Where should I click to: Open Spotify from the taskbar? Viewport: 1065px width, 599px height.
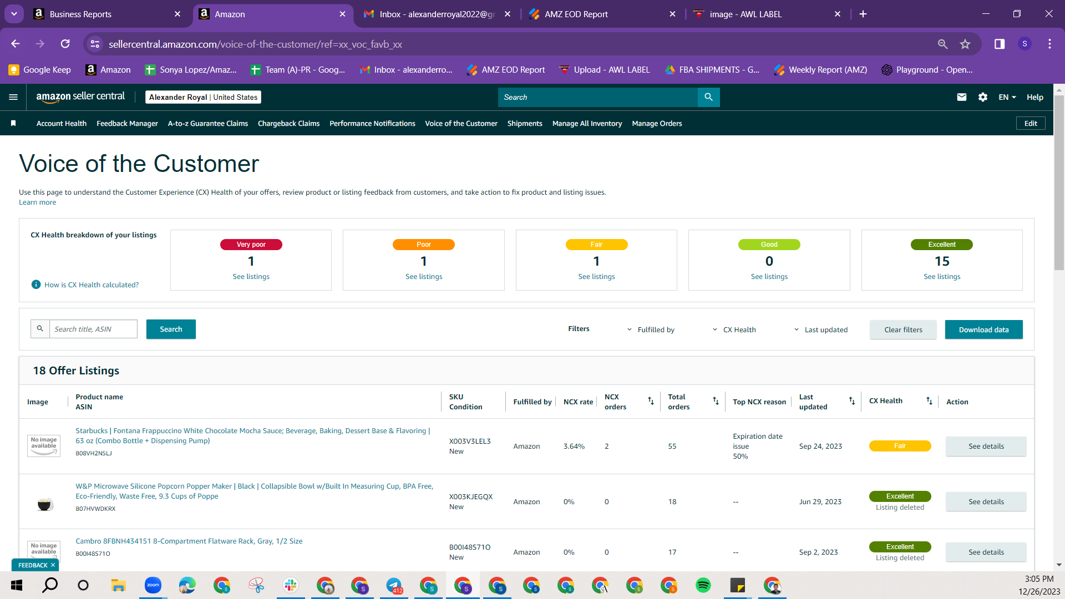tap(703, 585)
